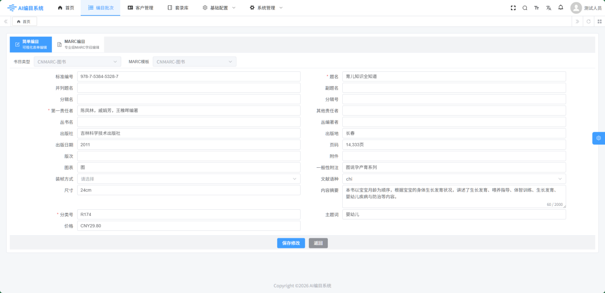The width and height of the screenshot is (605, 293).
Task: Click into the empty 副题名 field
Action: pos(454,88)
